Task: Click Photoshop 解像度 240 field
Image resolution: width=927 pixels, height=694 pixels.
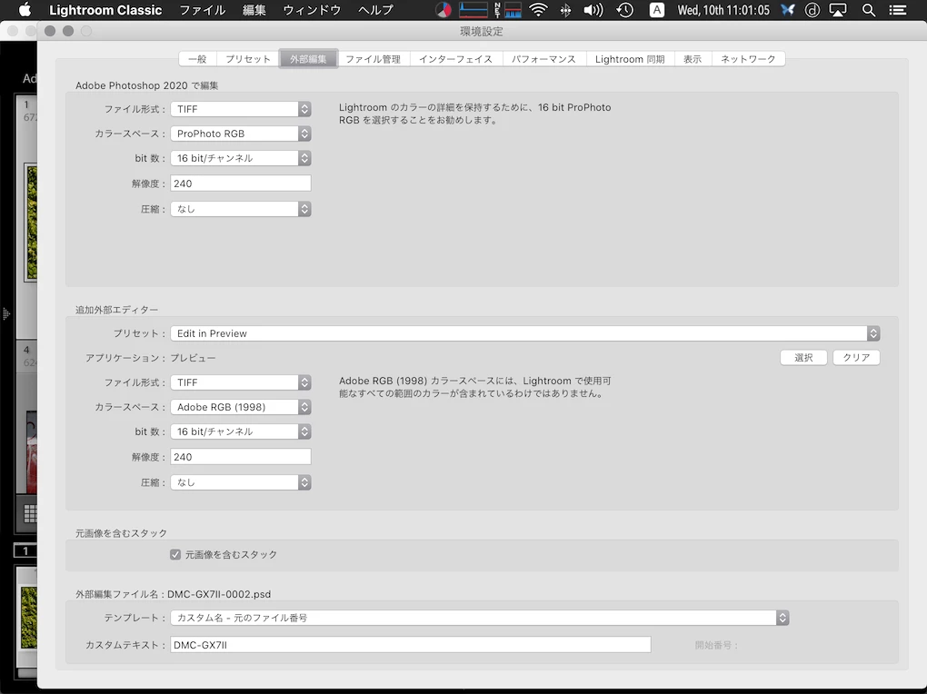Action: (x=241, y=183)
